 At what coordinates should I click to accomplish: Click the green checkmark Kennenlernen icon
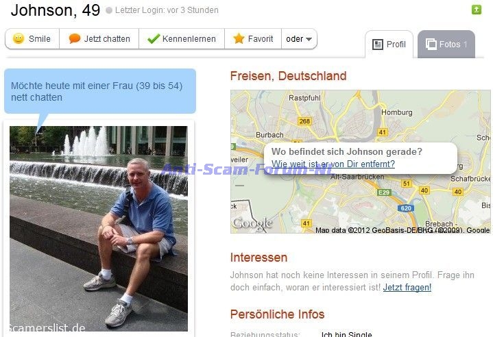(154, 38)
